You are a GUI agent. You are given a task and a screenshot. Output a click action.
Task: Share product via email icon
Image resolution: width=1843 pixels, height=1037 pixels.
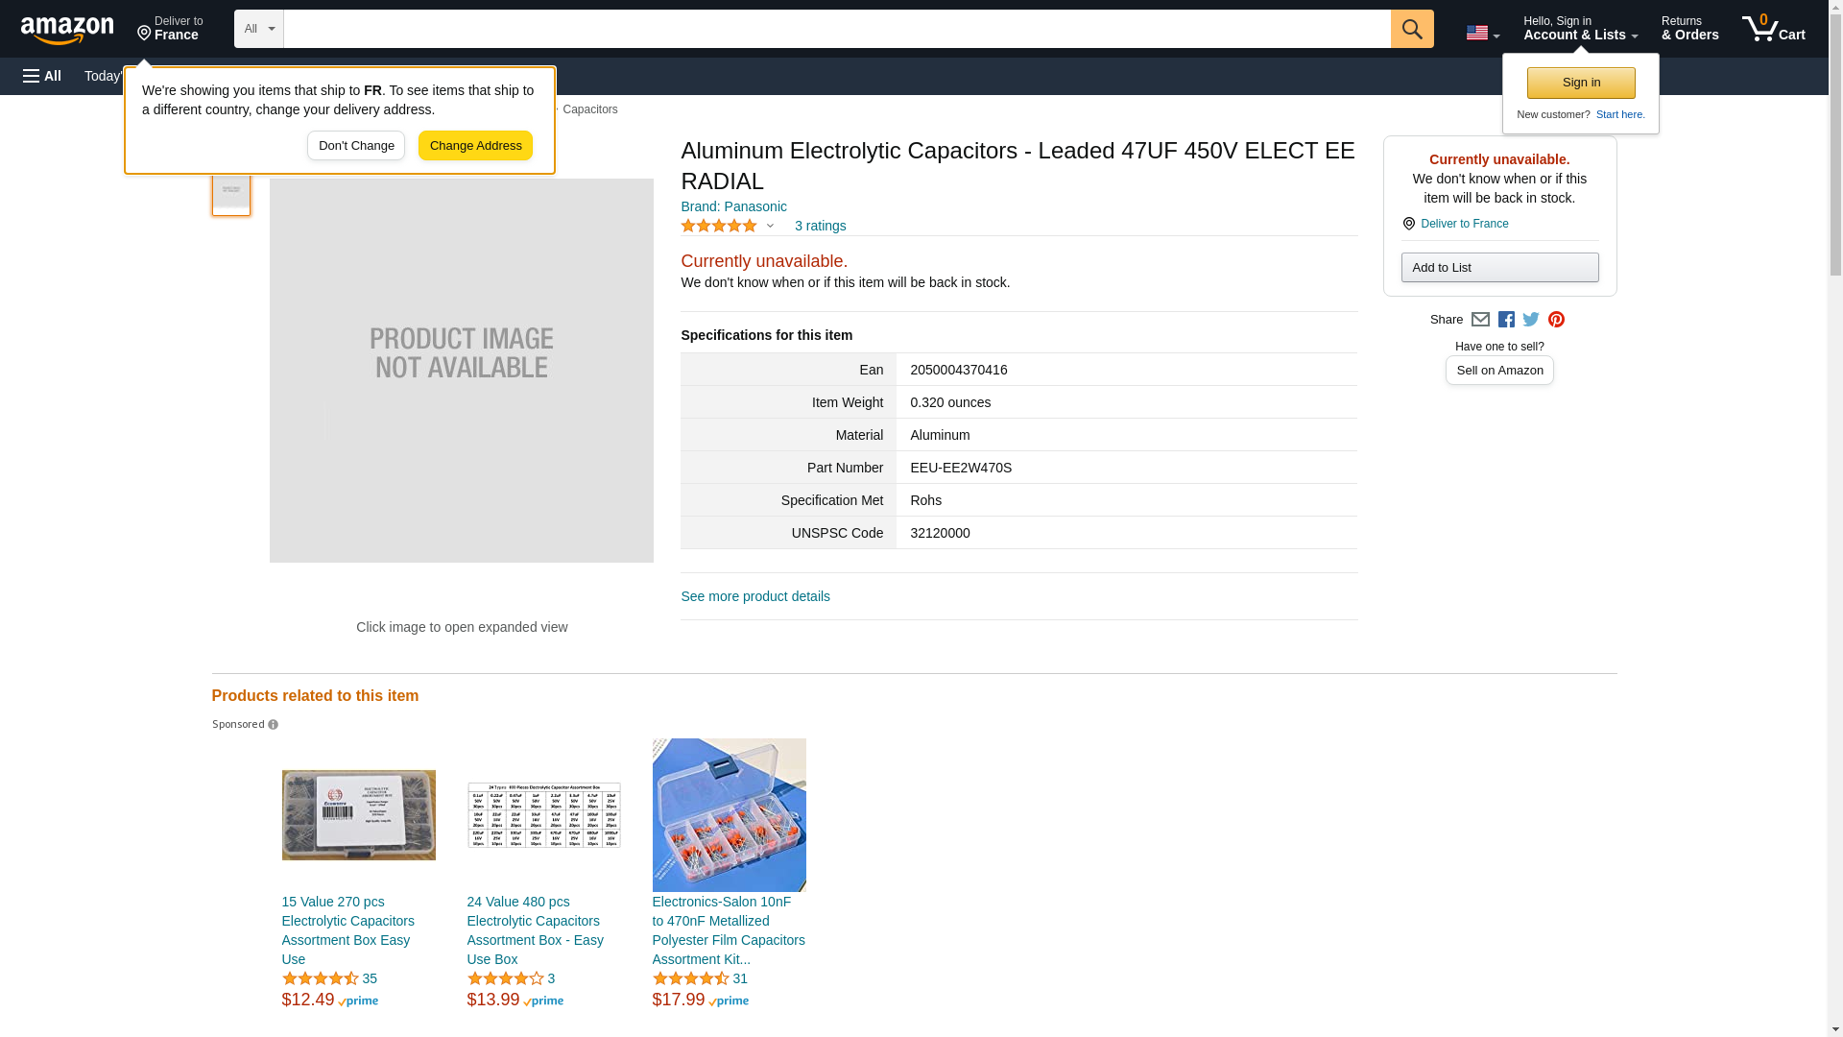pyautogui.click(x=1480, y=320)
